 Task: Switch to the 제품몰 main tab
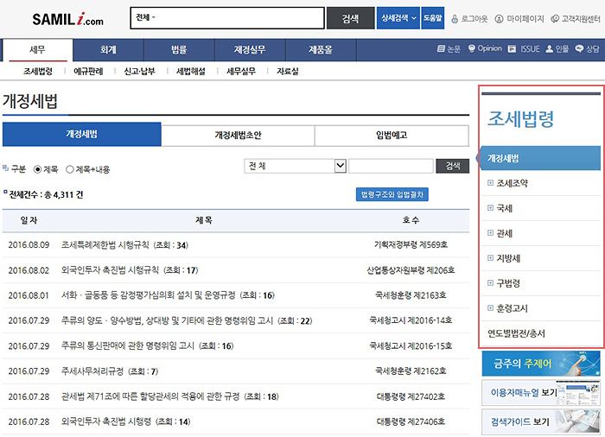(x=321, y=50)
